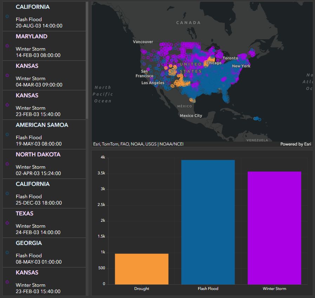Click the Winter Storm axis label
Screen dimensions: 315x298
click(274, 289)
